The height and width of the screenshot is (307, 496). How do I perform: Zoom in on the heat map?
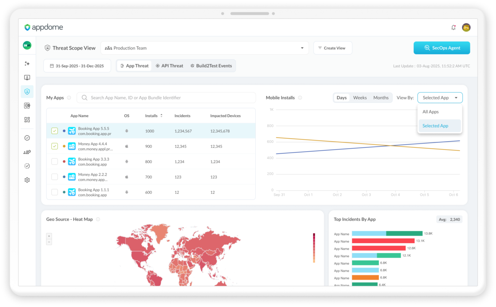click(x=49, y=236)
